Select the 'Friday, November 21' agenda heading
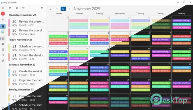The image size is (193, 110). coord(20,40)
